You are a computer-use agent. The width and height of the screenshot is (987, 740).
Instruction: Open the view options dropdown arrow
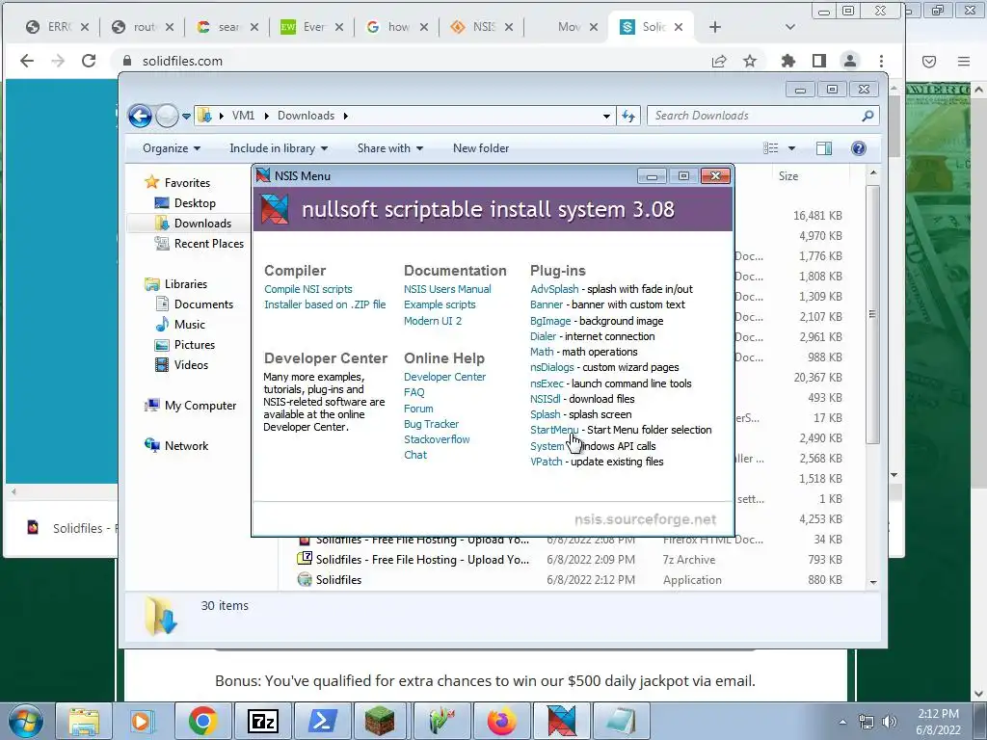pyautogui.click(x=792, y=148)
